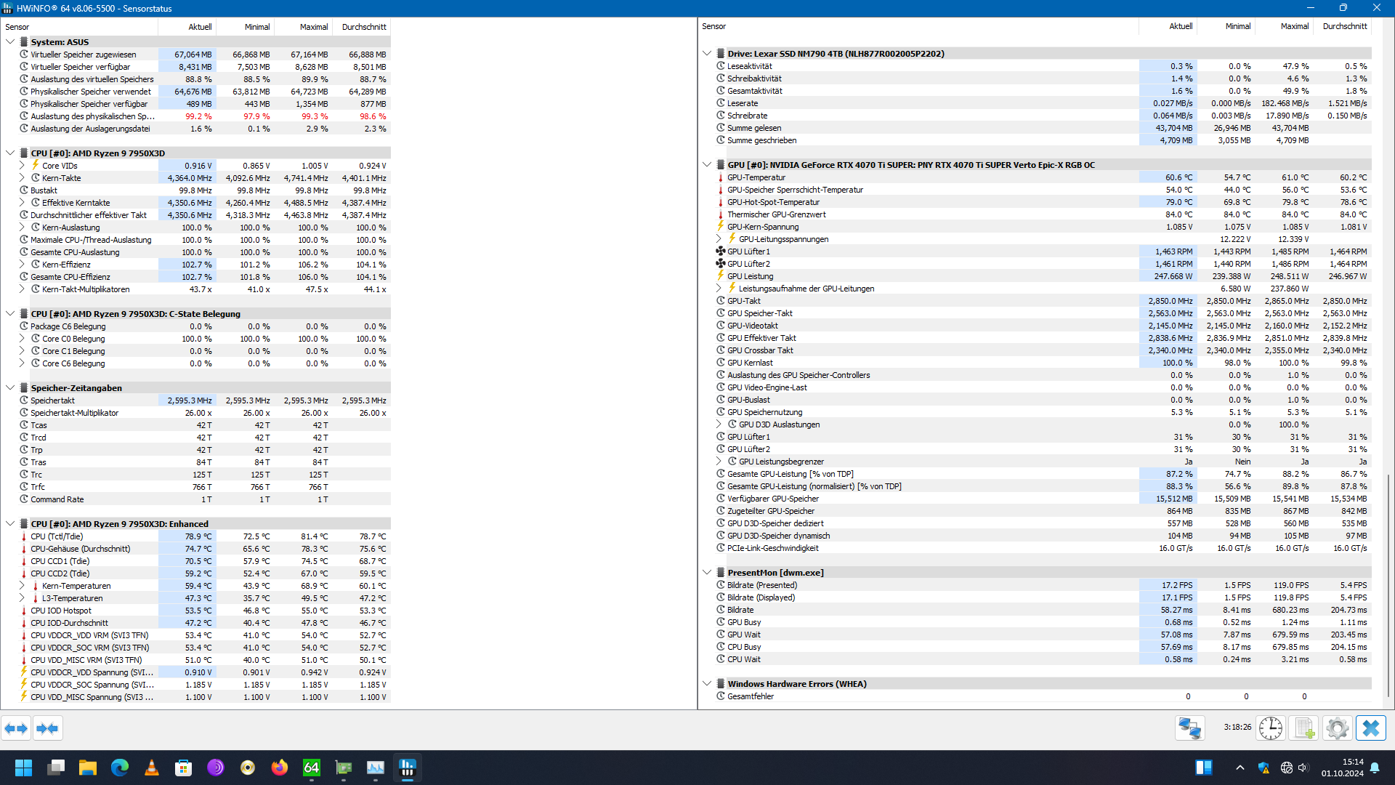Expand the Kern-Temperaturen row
This screenshot has height=785, width=1395.
pyautogui.click(x=22, y=586)
